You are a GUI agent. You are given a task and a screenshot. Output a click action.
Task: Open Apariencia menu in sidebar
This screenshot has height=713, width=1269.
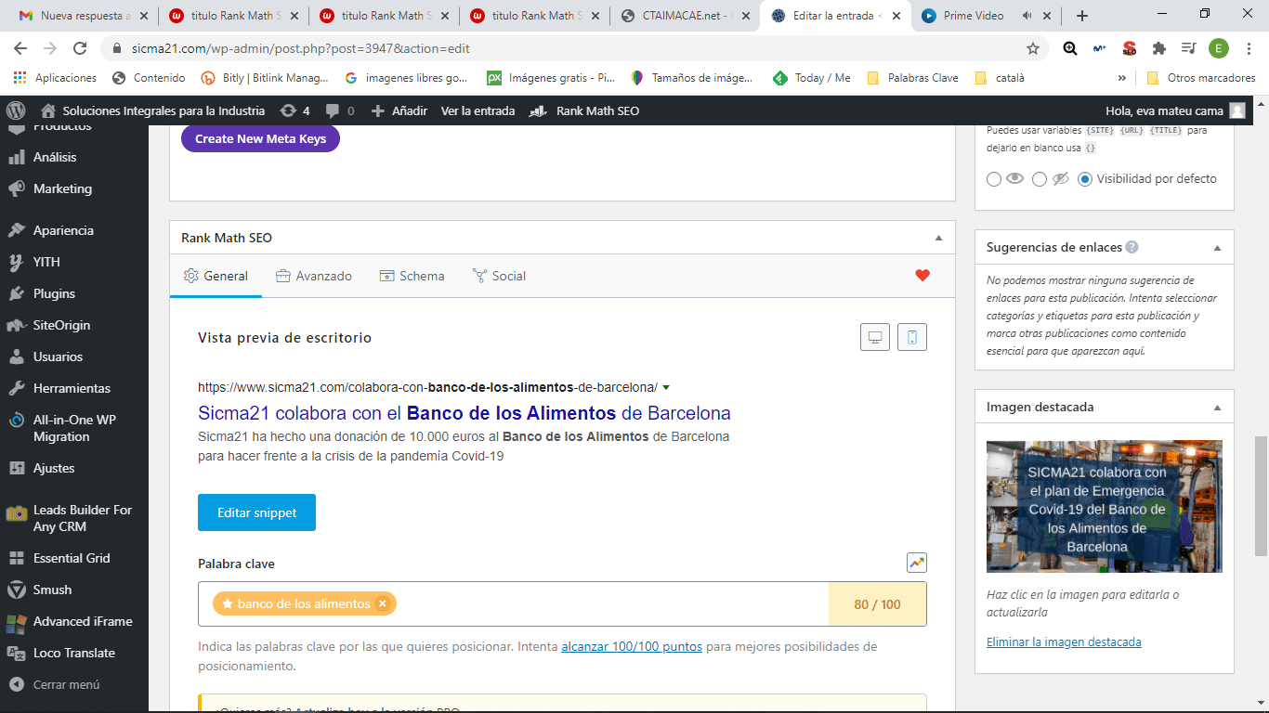tap(63, 230)
